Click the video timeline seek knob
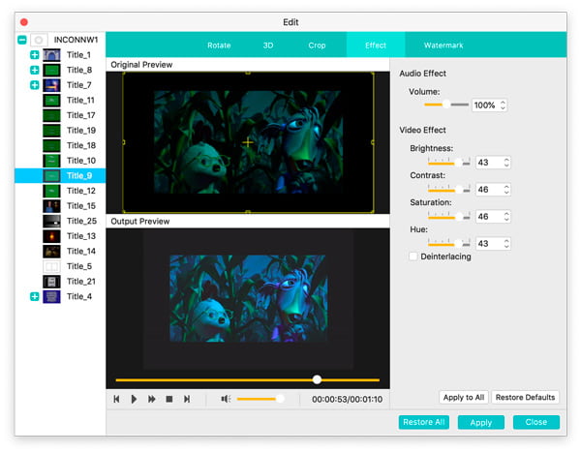The width and height of the screenshot is (581, 453). click(x=317, y=379)
